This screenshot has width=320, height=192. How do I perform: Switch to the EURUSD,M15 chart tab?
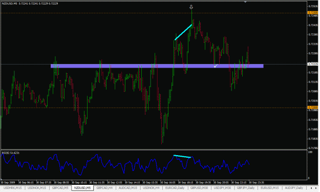click(x=270, y=188)
